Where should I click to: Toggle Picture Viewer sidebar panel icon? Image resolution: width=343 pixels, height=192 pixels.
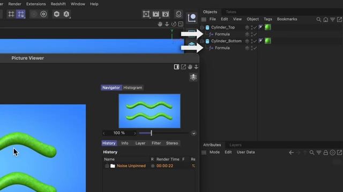(x=176, y=67)
